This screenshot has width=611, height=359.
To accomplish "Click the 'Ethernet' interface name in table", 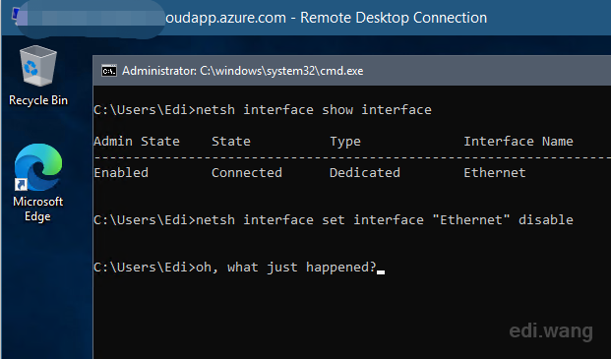I will coord(495,172).
